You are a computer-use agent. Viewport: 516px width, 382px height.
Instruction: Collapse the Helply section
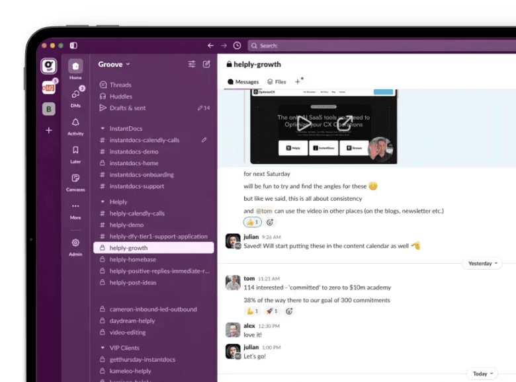(103, 202)
